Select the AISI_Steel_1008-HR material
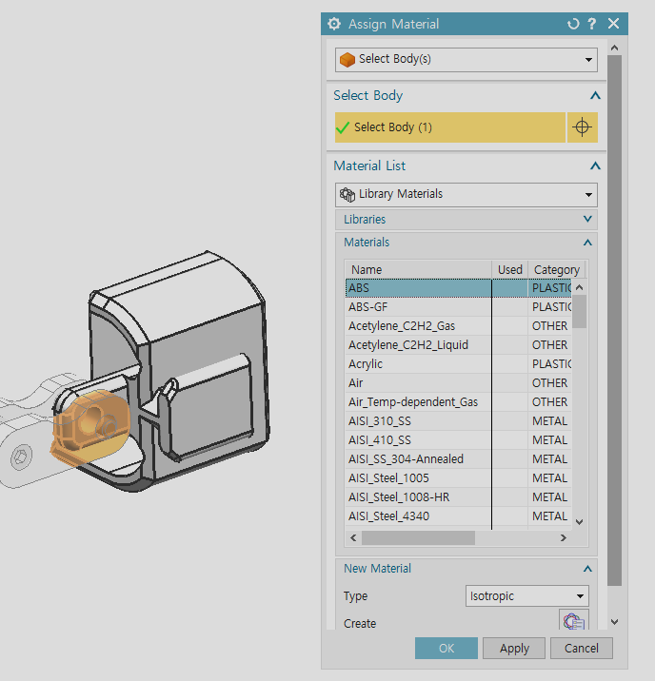Screen dimensions: 655x681 tap(458, 497)
